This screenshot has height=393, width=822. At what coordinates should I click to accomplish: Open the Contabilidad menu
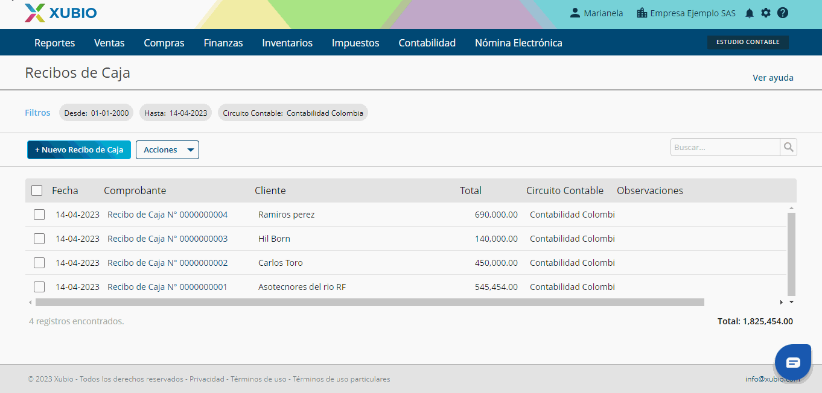tap(427, 43)
